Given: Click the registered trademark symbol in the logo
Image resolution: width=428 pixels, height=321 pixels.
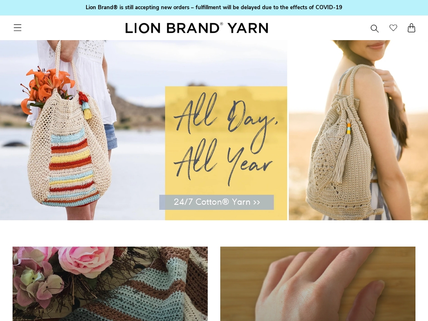Looking at the screenshot, I should [x=222, y=24].
